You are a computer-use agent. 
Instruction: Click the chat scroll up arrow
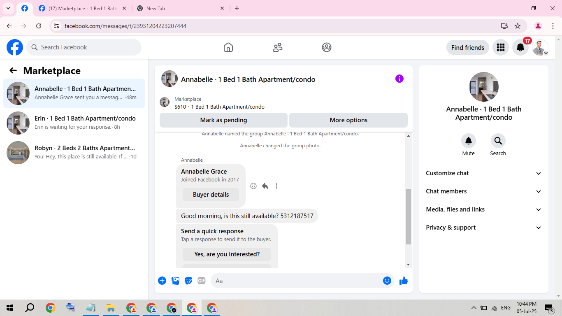pyautogui.click(x=408, y=136)
